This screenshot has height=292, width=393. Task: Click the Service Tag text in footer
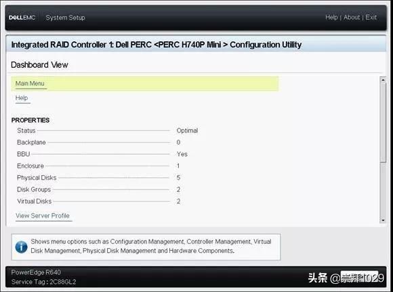click(43, 282)
